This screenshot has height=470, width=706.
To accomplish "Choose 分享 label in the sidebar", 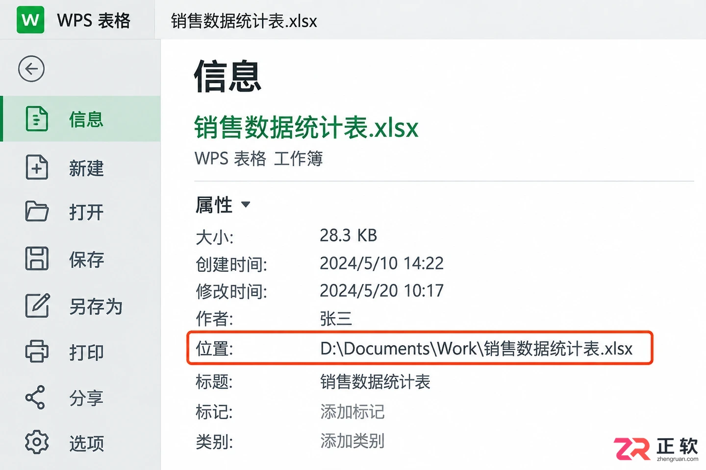I will tap(86, 398).
